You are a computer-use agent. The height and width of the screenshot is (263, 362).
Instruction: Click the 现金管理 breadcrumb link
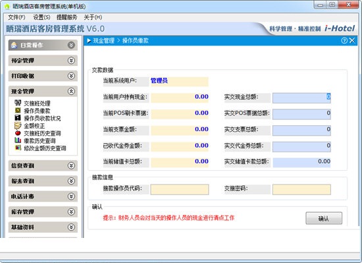coord(103,41)
